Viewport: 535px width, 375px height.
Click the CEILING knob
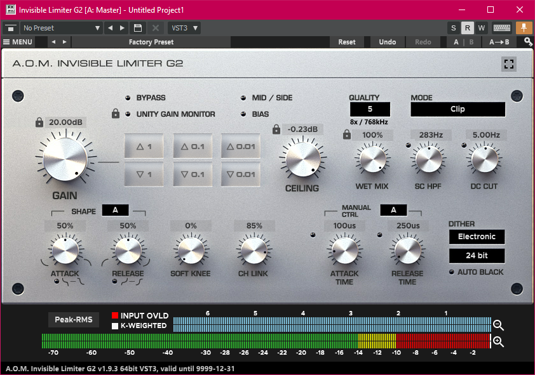(x=303, y=159)
